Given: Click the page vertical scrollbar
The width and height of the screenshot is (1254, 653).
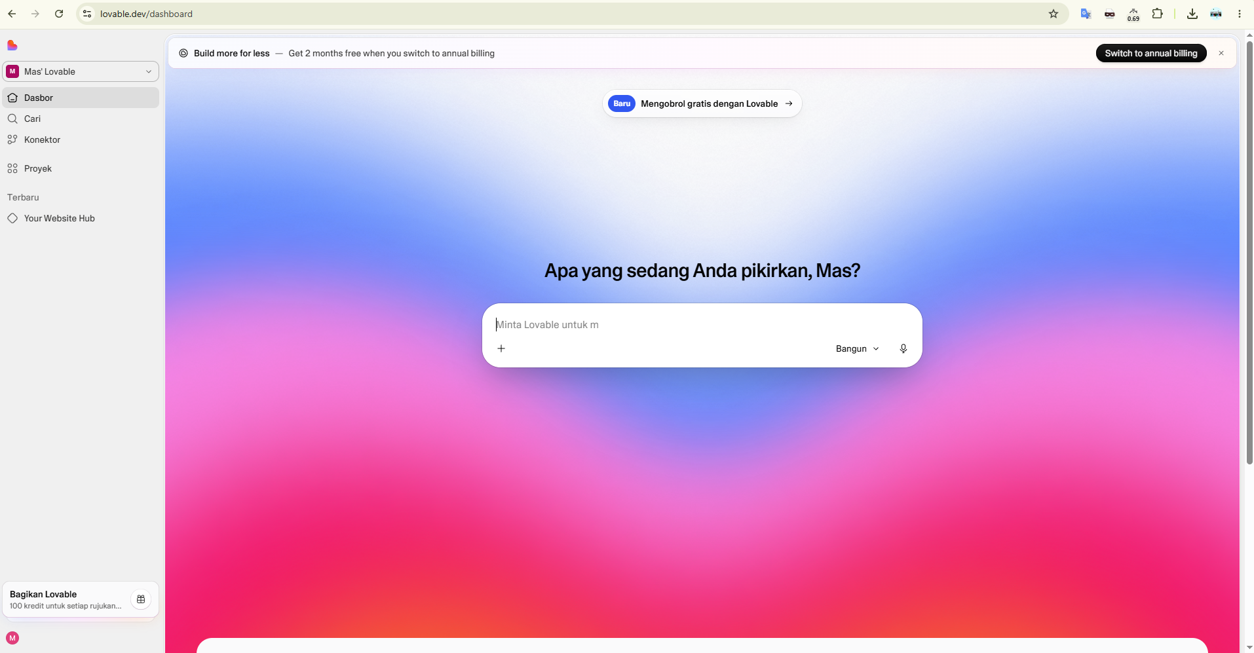Looking at the screenshot, I should tap(1249, 252).
